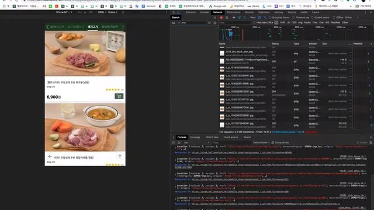Click the network Filter text field

coord(235,23)
